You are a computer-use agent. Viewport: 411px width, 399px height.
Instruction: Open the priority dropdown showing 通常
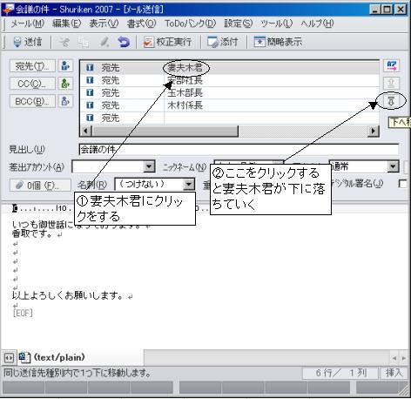(x=393, y=166)
